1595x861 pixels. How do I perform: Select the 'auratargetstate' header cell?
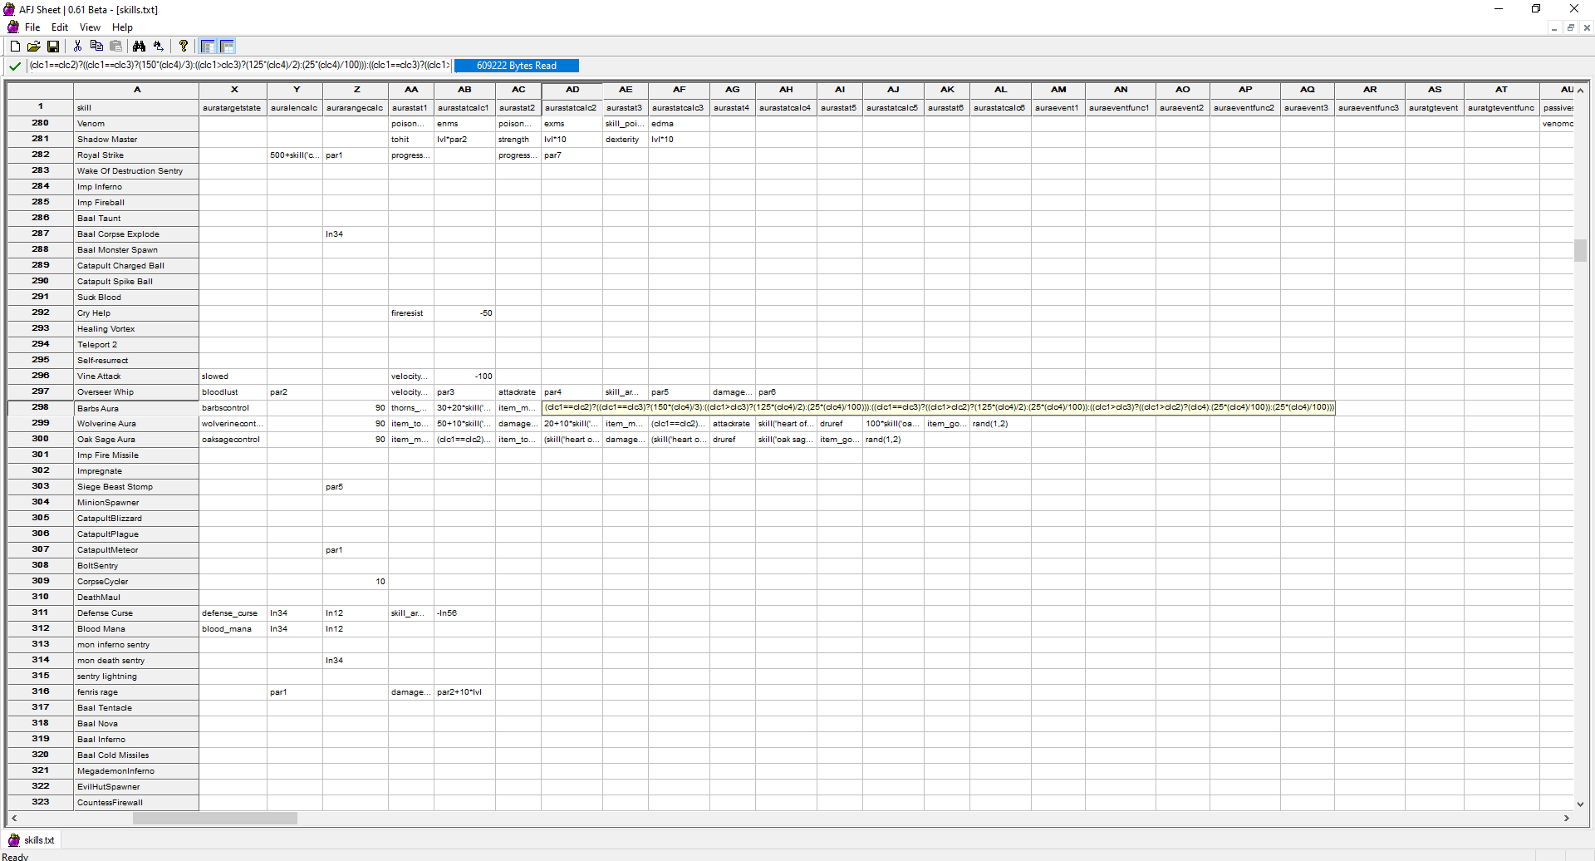[233, 108]
